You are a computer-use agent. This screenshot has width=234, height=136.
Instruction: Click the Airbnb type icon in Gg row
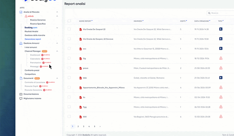221,58
